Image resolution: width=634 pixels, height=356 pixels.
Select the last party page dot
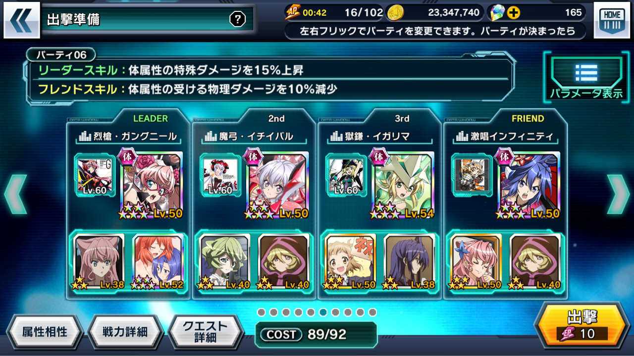coord(372,312)
